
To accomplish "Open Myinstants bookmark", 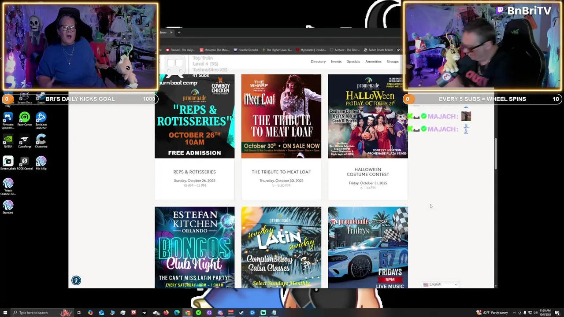I will pyautogui.click(x=311, y=50).
